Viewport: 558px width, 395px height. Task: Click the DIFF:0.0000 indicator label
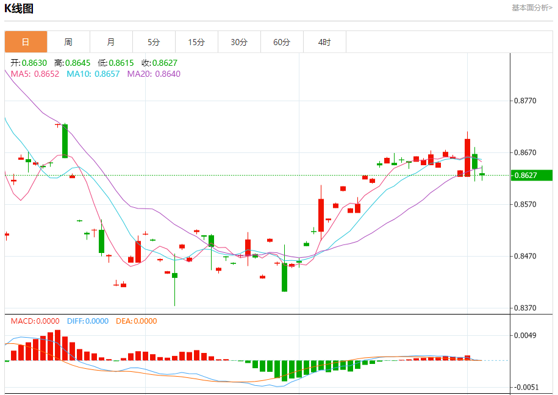point(88,321)
